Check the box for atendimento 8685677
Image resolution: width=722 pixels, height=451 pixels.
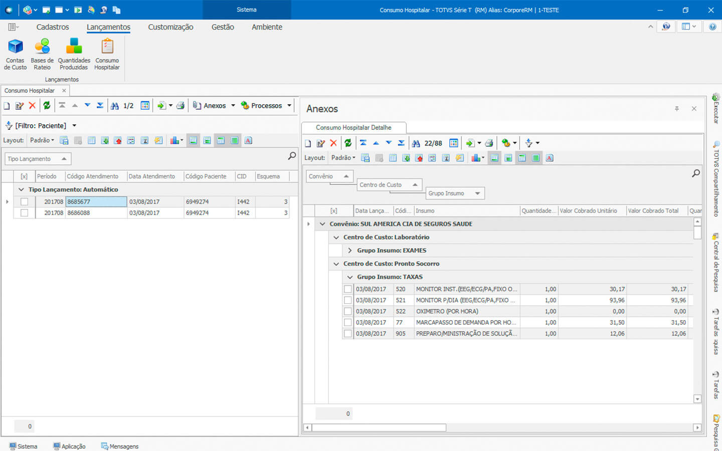[x=24, y=202]
